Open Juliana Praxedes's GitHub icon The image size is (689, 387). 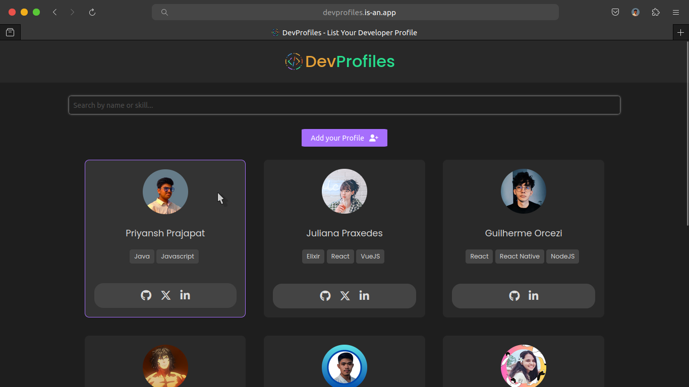325,296
